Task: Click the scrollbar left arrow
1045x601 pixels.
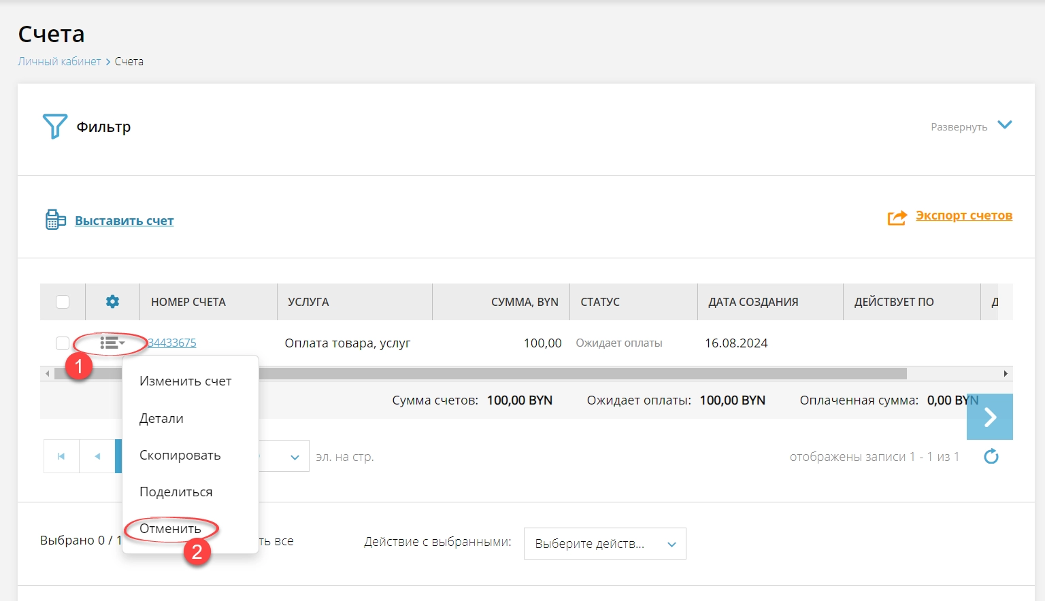Action: coord(47,373)
